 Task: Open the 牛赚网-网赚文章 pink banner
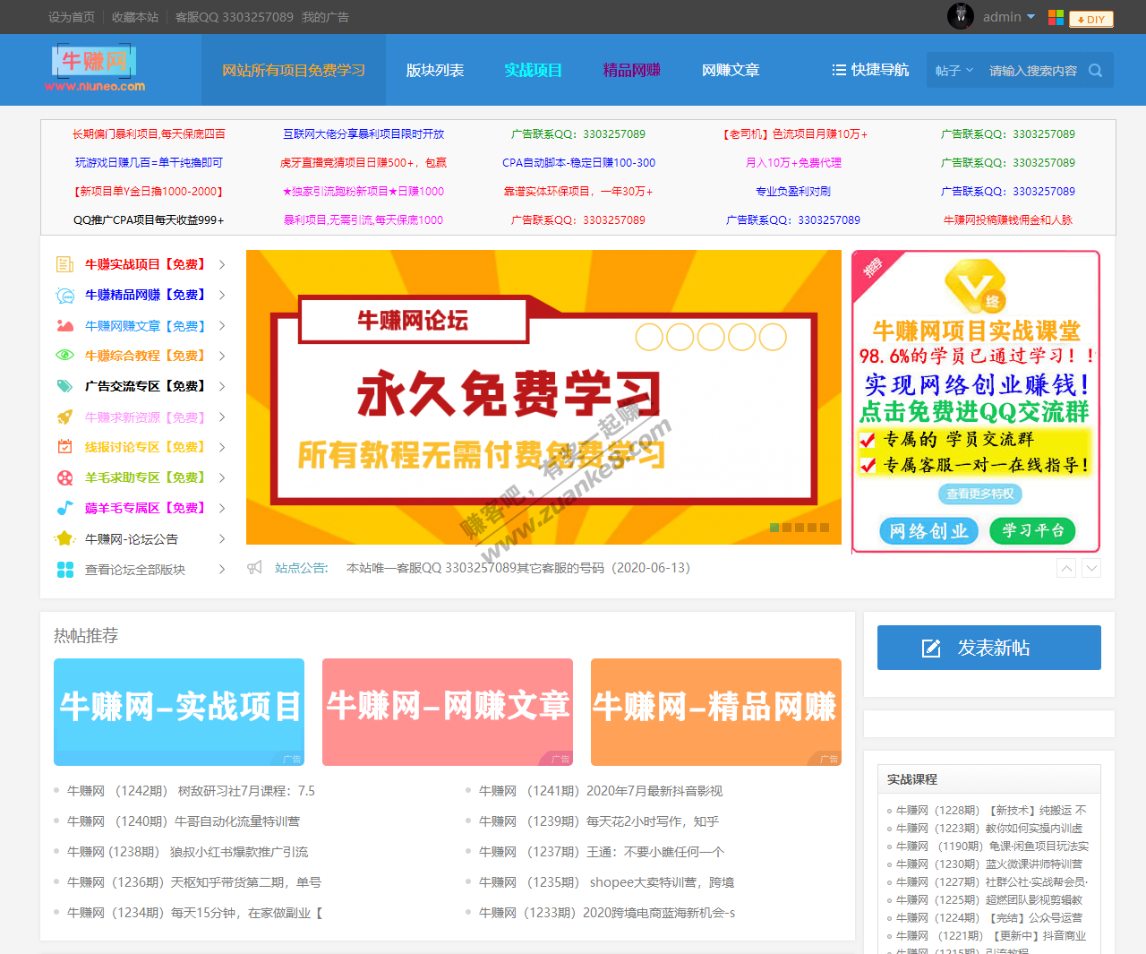click(448, 712)
